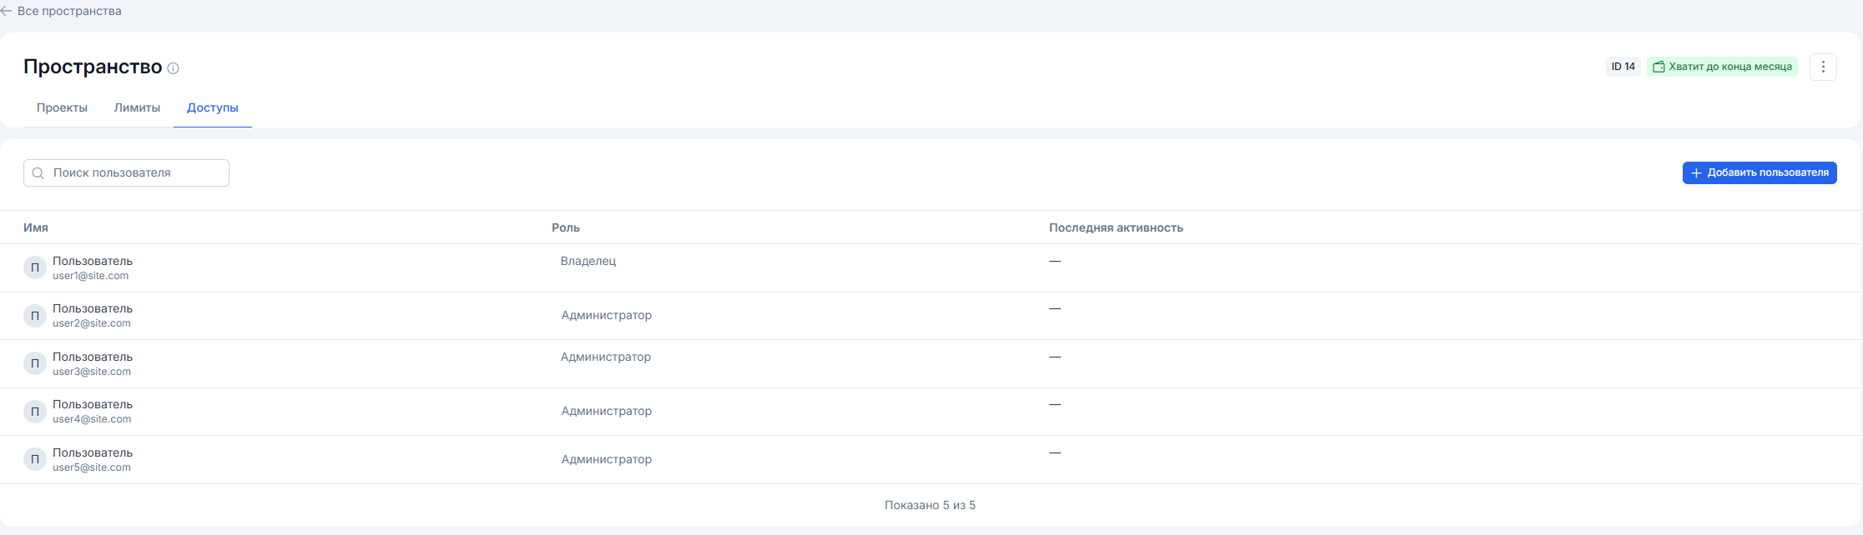Screen dimensions: 1863x535
Task: Open role dropdown for user2@site.com
Action: click(x=606, y=315)
